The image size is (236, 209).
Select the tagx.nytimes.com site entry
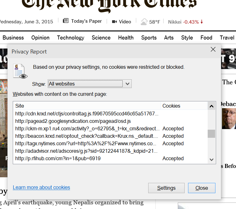click(86, 144)
